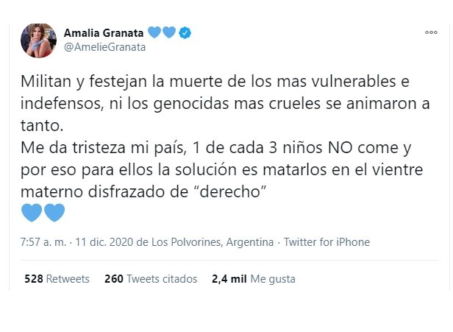Viewport: 453px width, 332px height.
Task: Click the blue verified badge
Action: click(x=188, y=32)
